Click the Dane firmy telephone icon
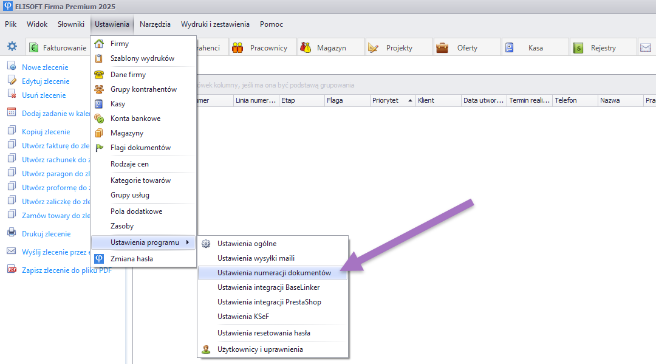 tap(99, 75)
